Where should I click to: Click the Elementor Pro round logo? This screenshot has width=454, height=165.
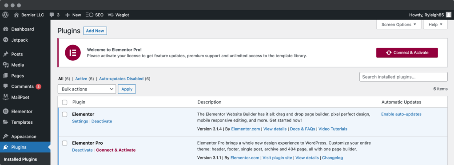[73, 53]
